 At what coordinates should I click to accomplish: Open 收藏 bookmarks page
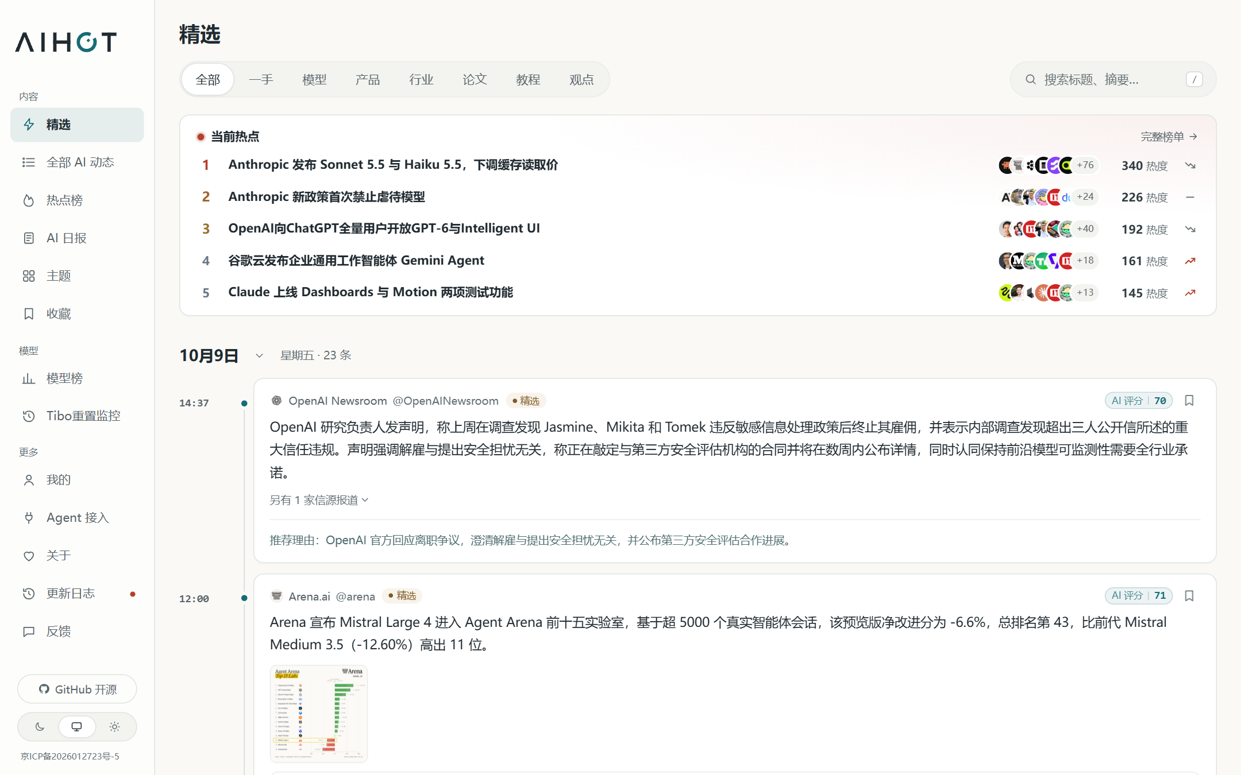[x=77, y=314]
